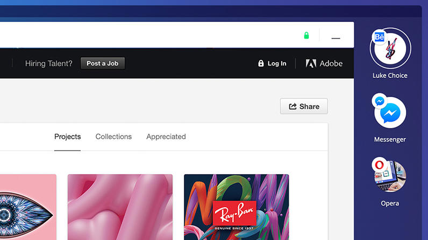Click the Adobe logo in header
Screen dimensions: 428x240
tap(324, 63)
